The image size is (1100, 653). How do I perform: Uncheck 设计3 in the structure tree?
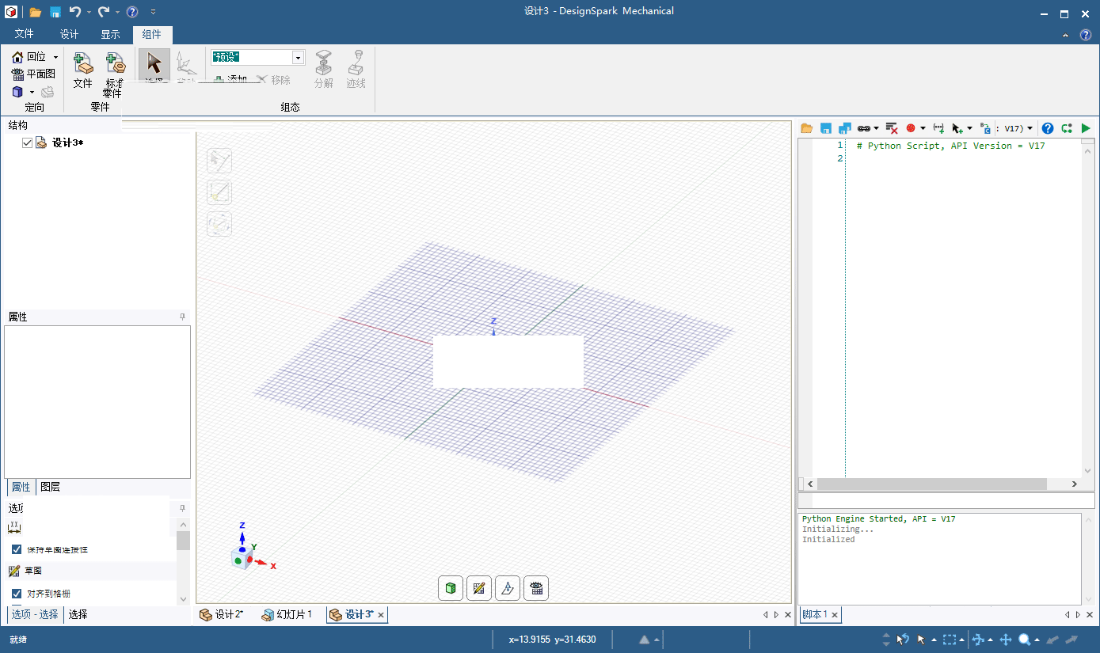coord(28,142)
